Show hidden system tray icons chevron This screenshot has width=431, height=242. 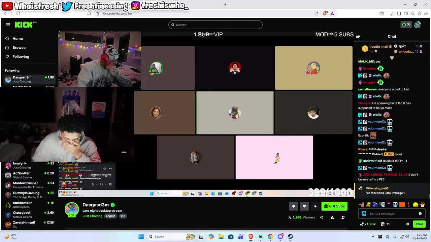373,237
